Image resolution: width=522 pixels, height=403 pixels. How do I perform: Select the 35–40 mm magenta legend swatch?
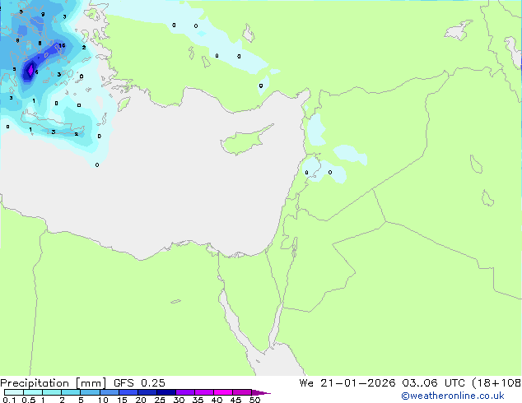pyautogui.click(x=203, y=392)
